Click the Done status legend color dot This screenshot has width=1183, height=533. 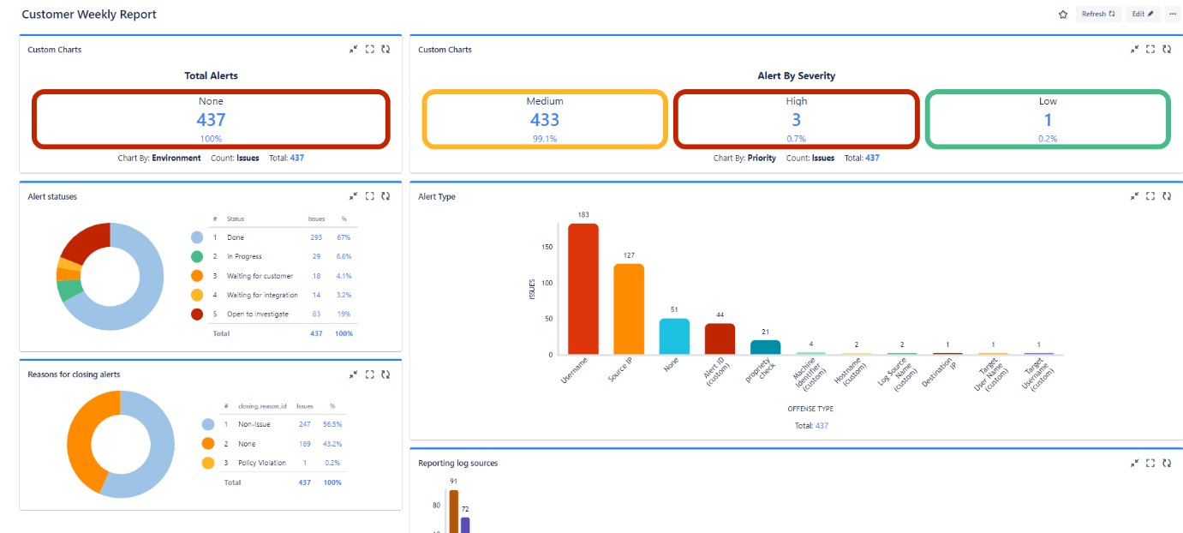[x=197, y=237]
